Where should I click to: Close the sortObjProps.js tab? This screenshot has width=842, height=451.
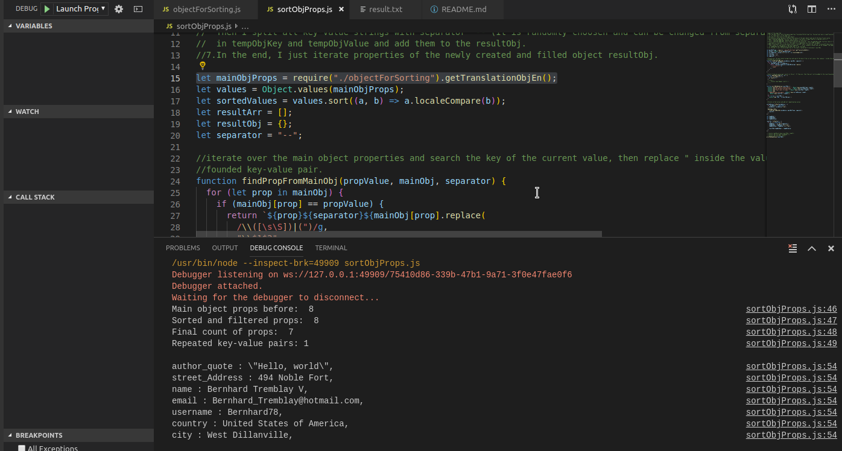[341, 10]
